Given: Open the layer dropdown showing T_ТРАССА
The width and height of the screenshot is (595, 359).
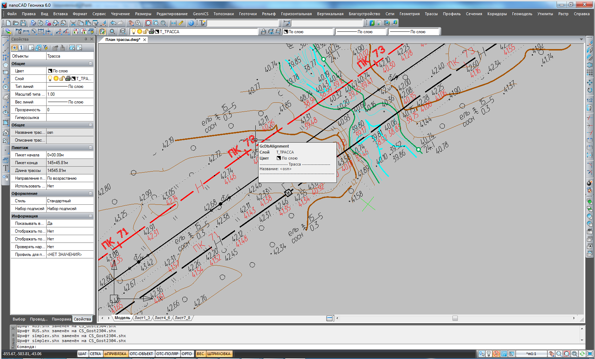Looking at the screenshot, I should point(194,32).
